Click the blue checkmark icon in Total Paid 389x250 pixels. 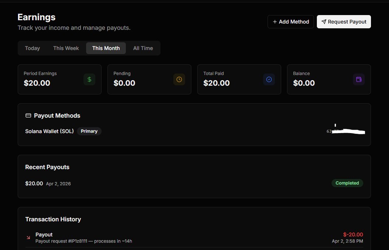(269, 79)
